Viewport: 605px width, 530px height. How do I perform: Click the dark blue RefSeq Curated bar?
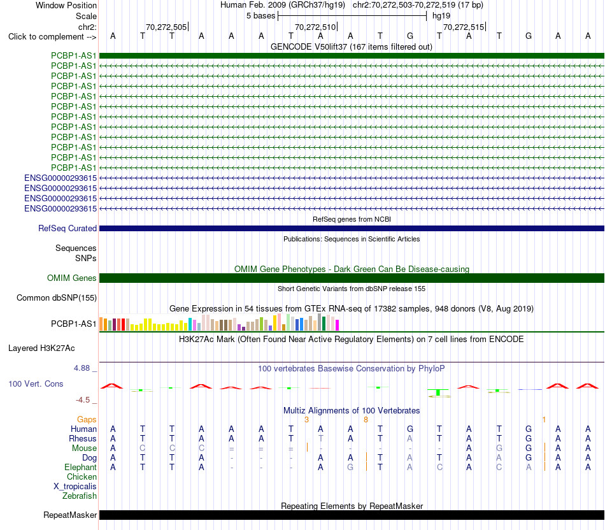tap(352, 229)
